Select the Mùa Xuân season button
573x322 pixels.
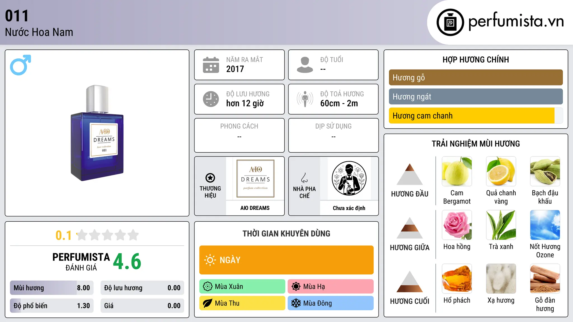tap(242, 287)
